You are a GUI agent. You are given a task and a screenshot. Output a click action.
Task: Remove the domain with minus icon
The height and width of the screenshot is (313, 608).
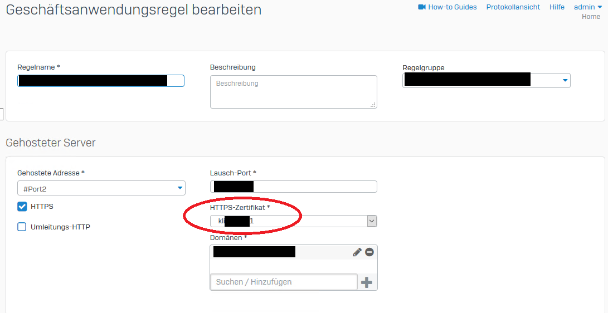tap(369, 252)
